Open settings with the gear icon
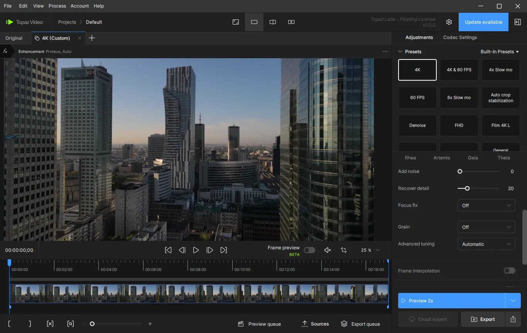 (x=449, y=22)
